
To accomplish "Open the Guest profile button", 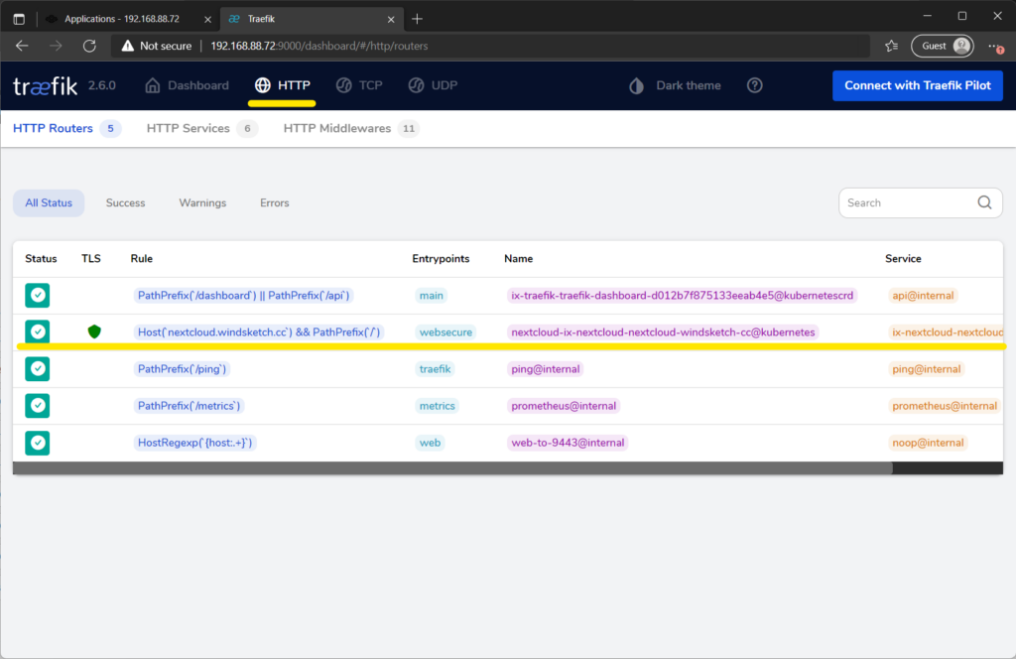I will (943, 46).
